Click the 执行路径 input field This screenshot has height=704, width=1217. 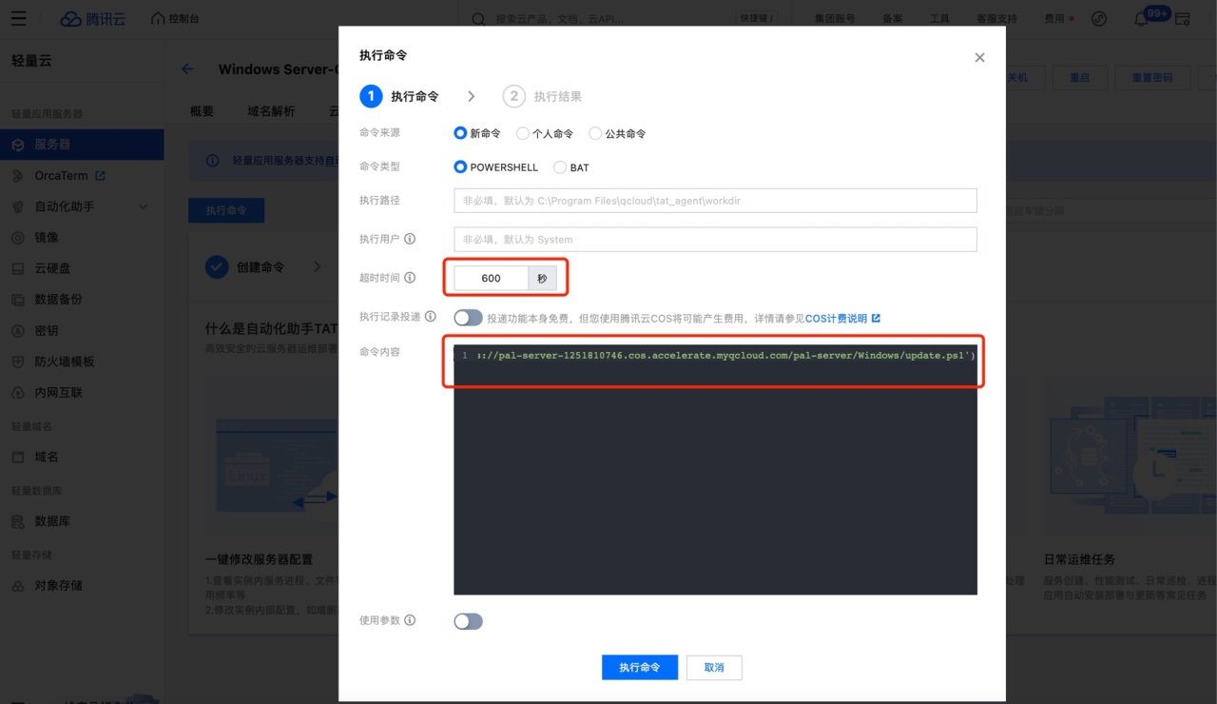(715, 201)
